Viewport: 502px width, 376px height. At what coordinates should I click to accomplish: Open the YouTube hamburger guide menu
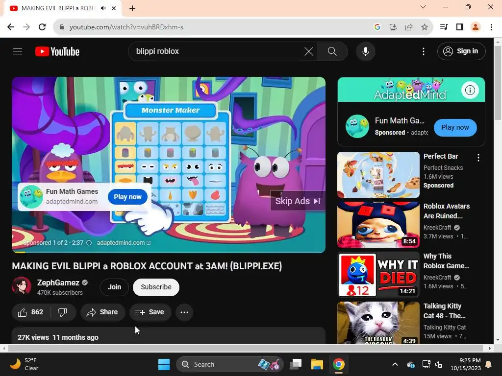(x=18, y=51)
